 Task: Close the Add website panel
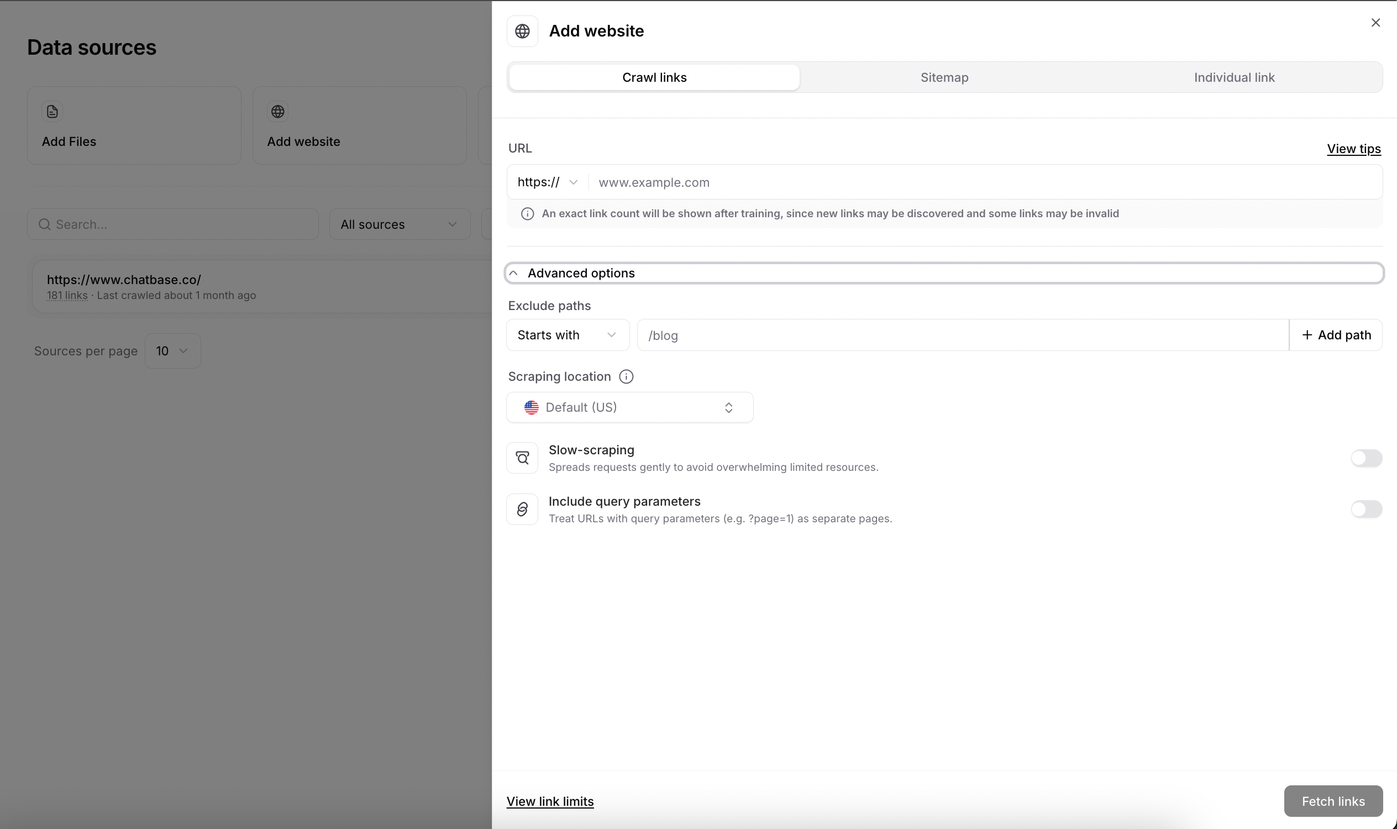1376,22
